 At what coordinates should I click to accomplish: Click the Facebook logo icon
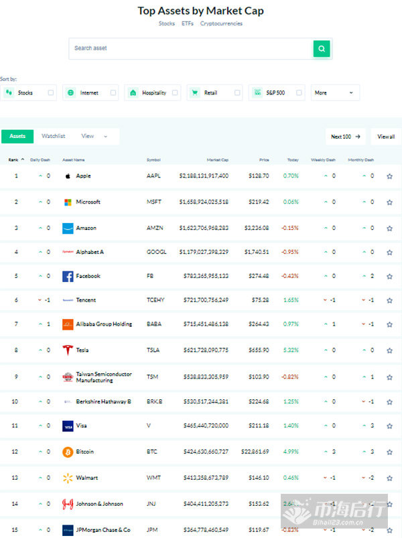(68, 276)
